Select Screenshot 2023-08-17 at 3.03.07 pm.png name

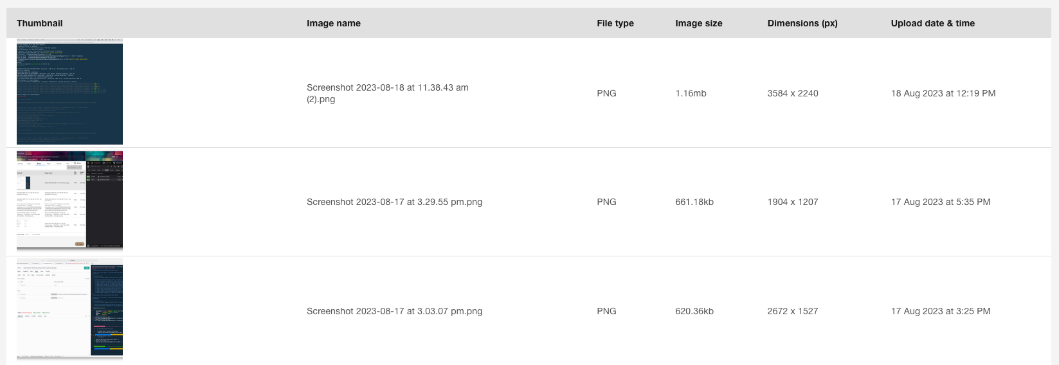394,311
